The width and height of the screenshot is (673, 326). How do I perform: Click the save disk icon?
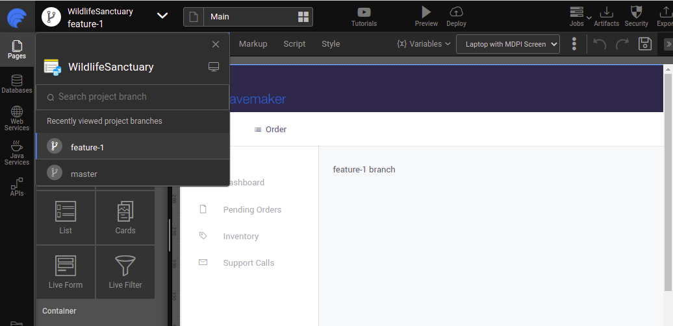tap(644, 44)
